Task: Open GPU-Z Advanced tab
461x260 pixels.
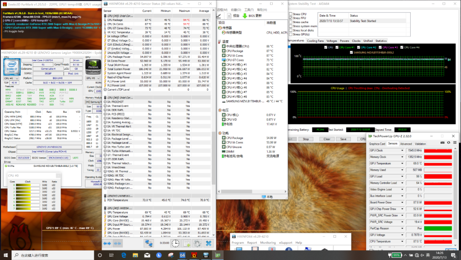Action: pos(406,144)
